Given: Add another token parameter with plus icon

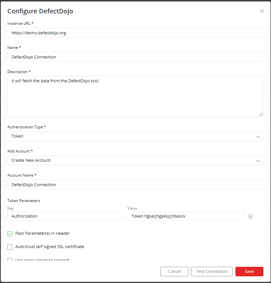Looking at the screenshot, I should [250, 216].
